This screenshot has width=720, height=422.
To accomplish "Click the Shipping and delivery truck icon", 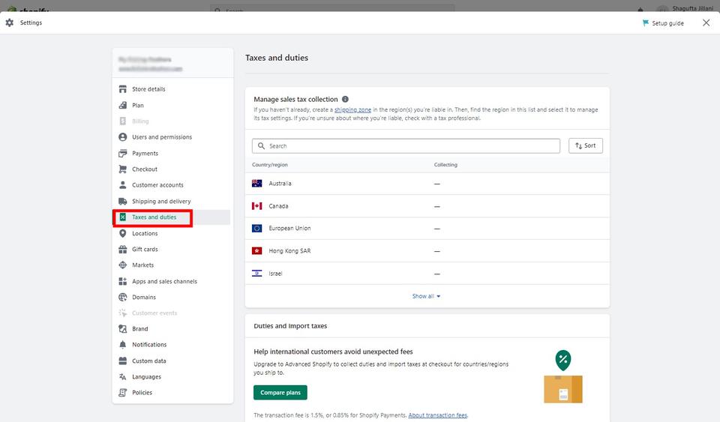I will point(122,201).
